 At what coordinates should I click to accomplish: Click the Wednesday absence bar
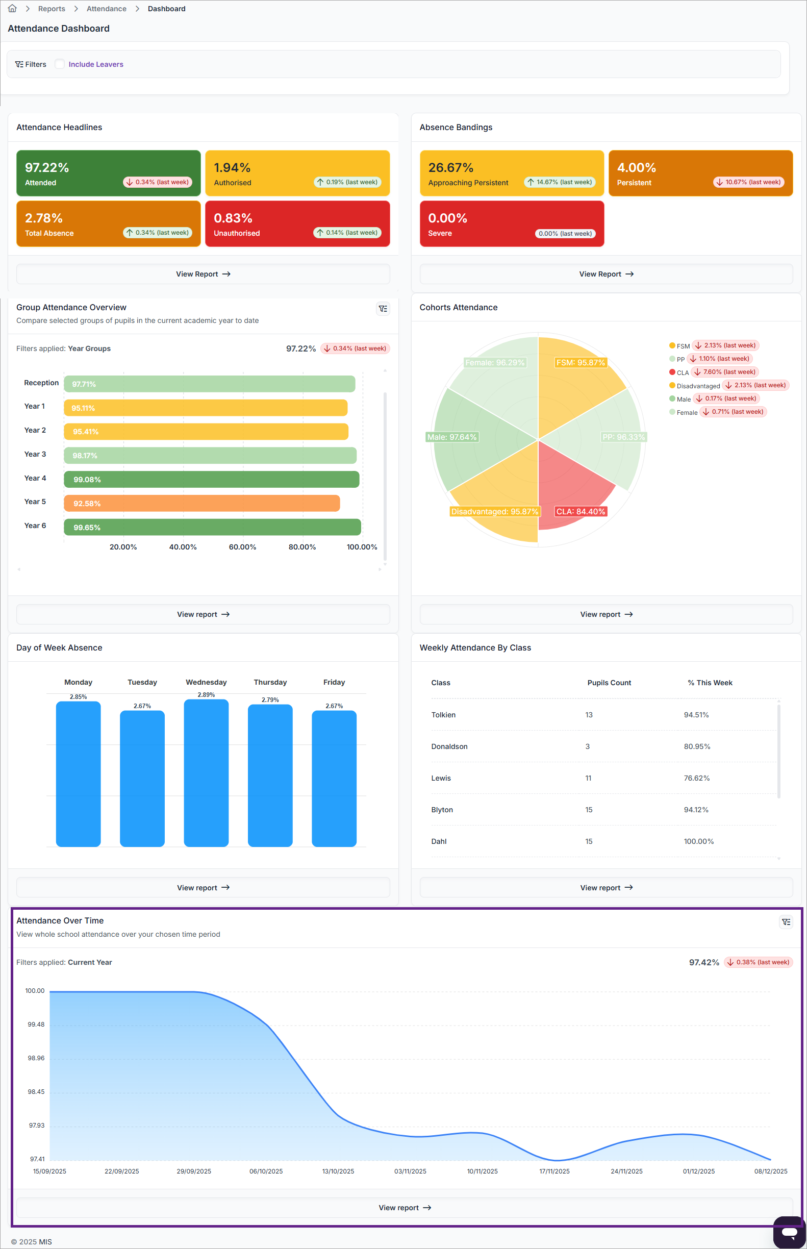coord(206,773)
